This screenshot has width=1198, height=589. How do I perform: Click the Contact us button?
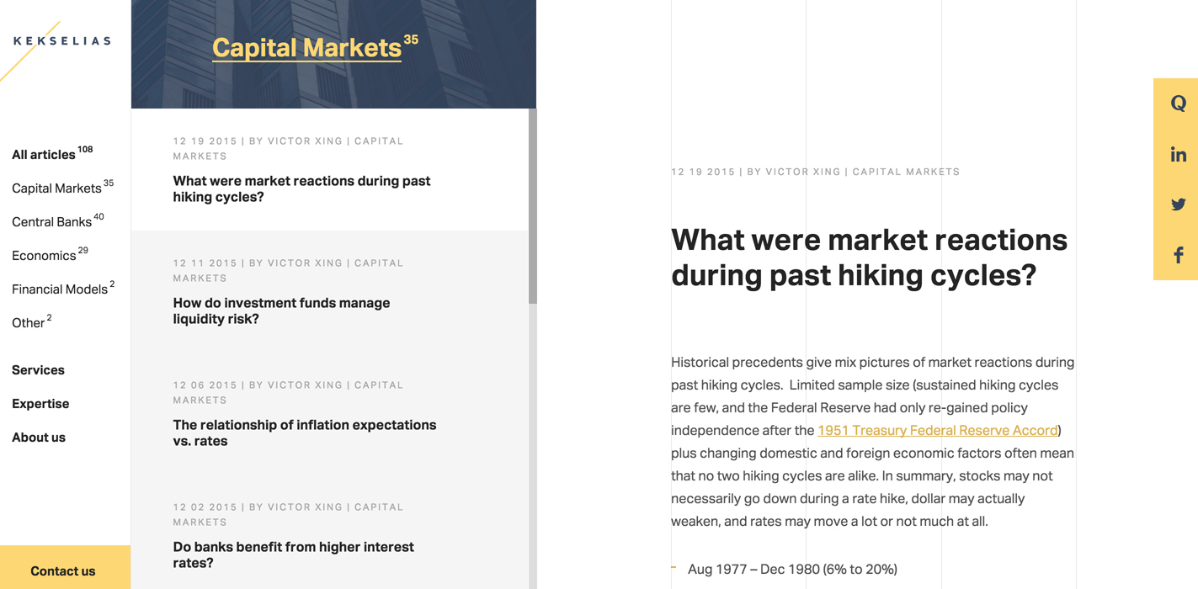pyautogui.click(x=65, y=567)
